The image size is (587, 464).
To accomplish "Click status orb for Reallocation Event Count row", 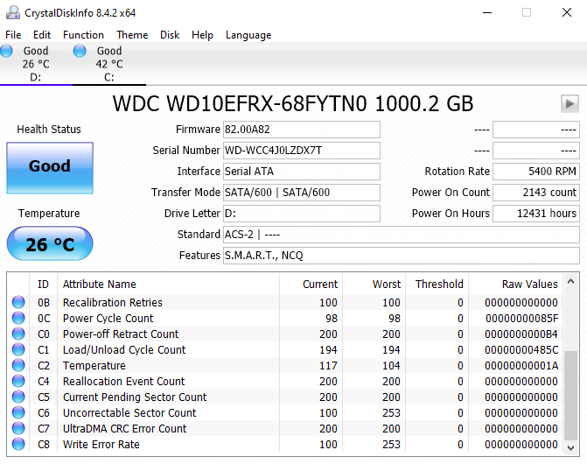I will 18,381.
